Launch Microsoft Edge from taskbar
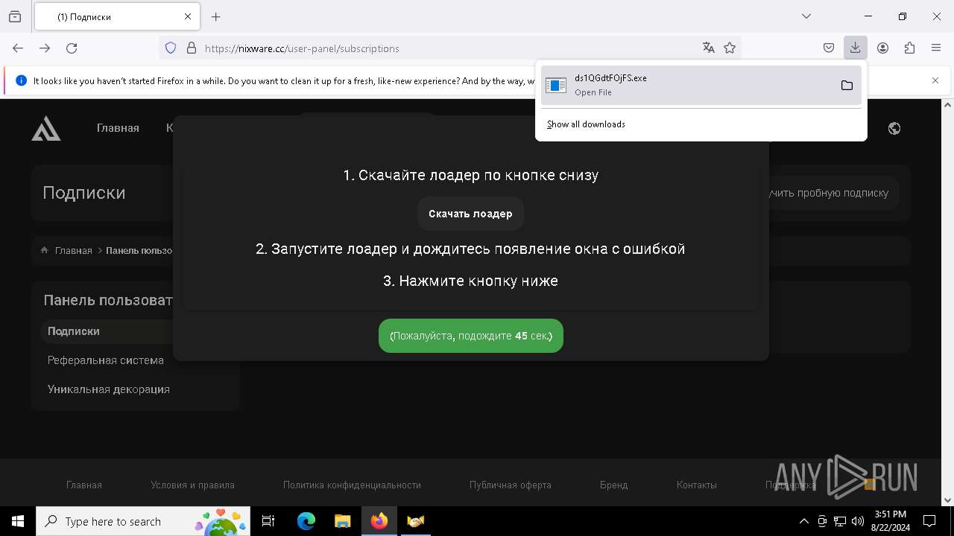 pos(306,521)
